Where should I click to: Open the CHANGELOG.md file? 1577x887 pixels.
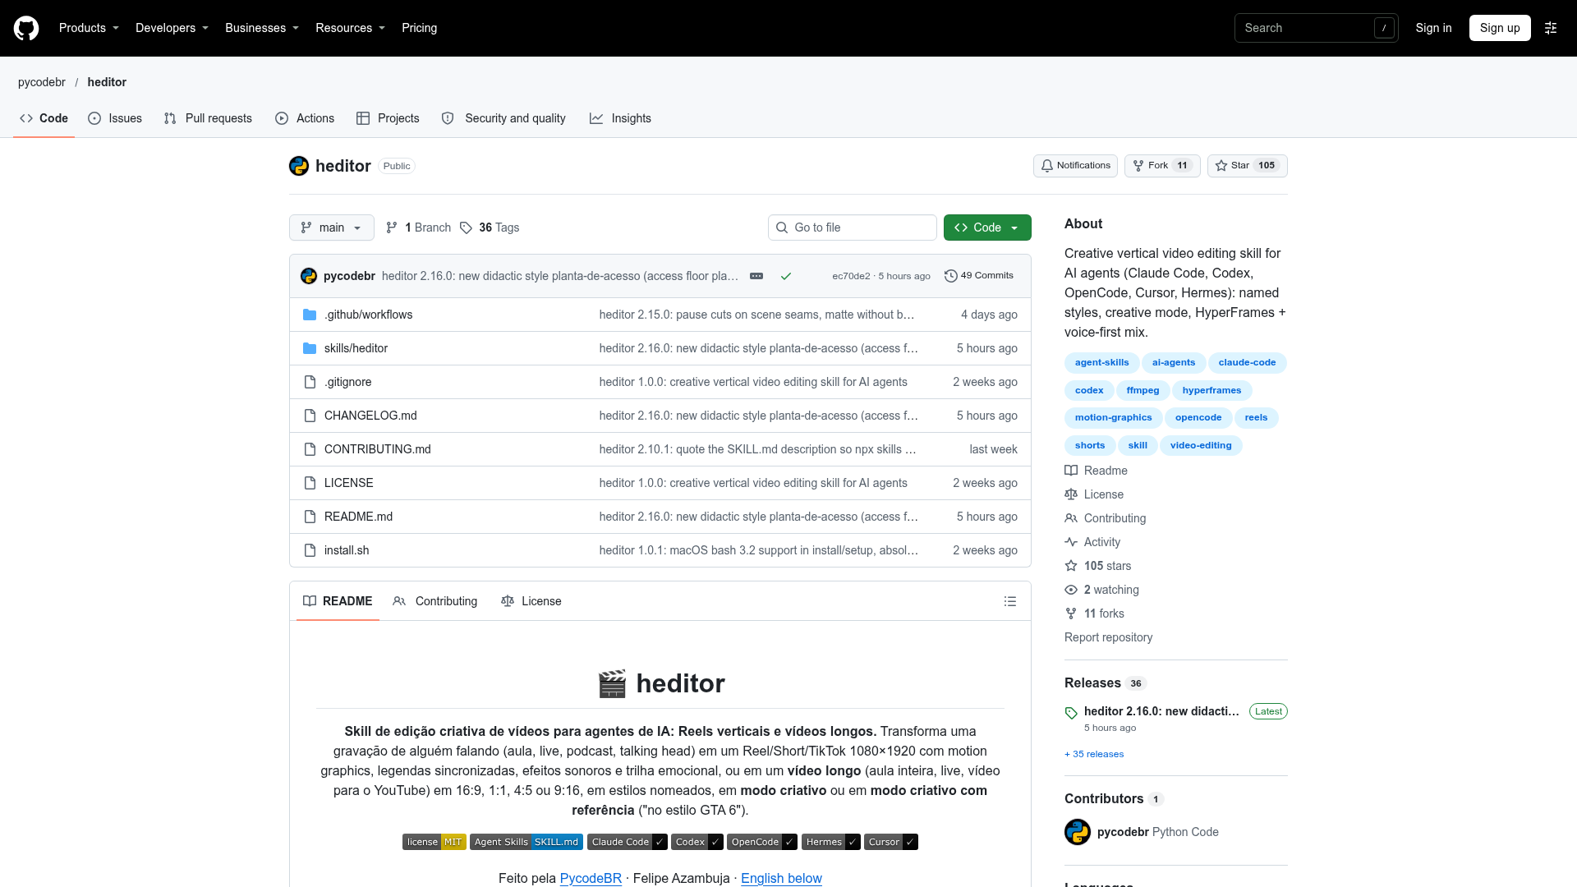point(370,416)
